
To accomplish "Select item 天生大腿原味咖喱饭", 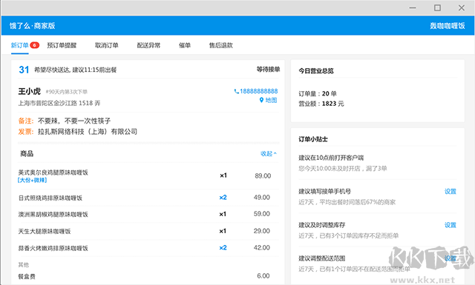I will point(45,231).
